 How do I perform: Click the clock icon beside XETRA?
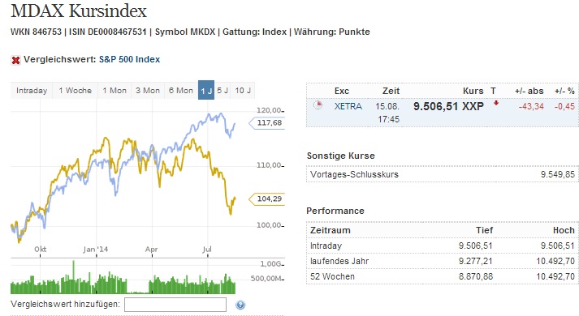pyautogui.click(x=318, y=105)
